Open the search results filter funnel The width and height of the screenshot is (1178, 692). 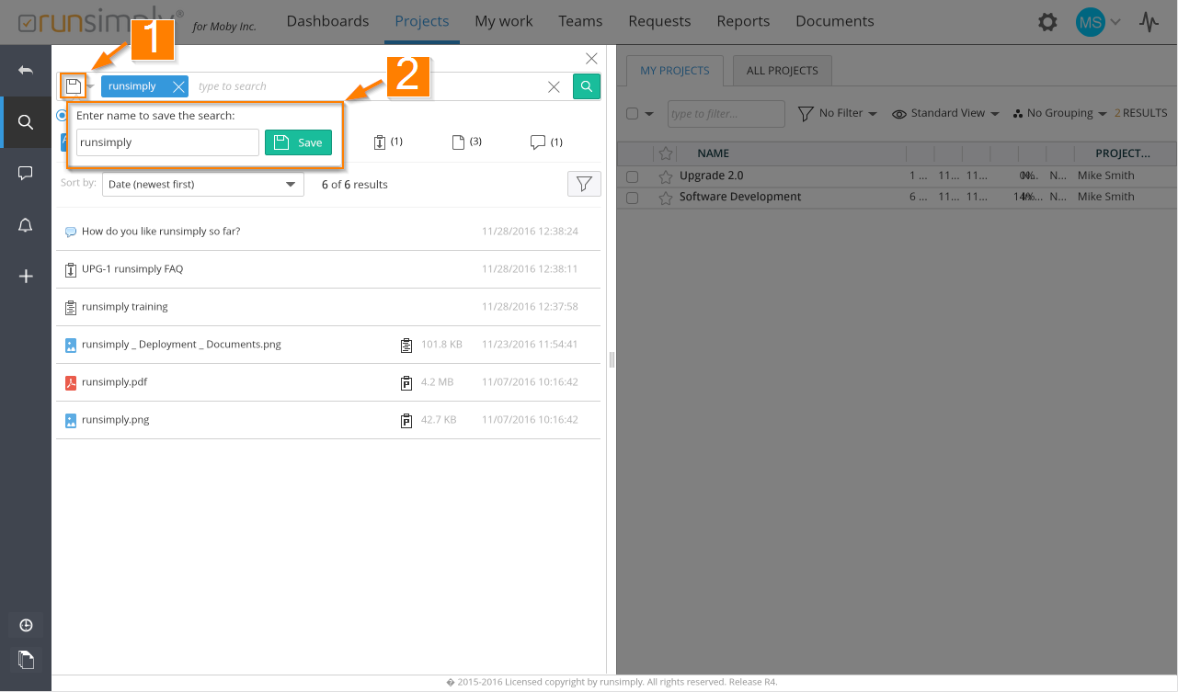(x=584, y=184)
